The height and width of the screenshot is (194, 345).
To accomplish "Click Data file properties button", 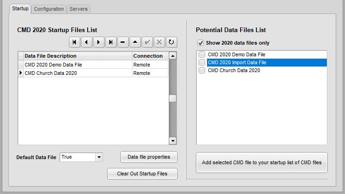I will coord(149,157).
